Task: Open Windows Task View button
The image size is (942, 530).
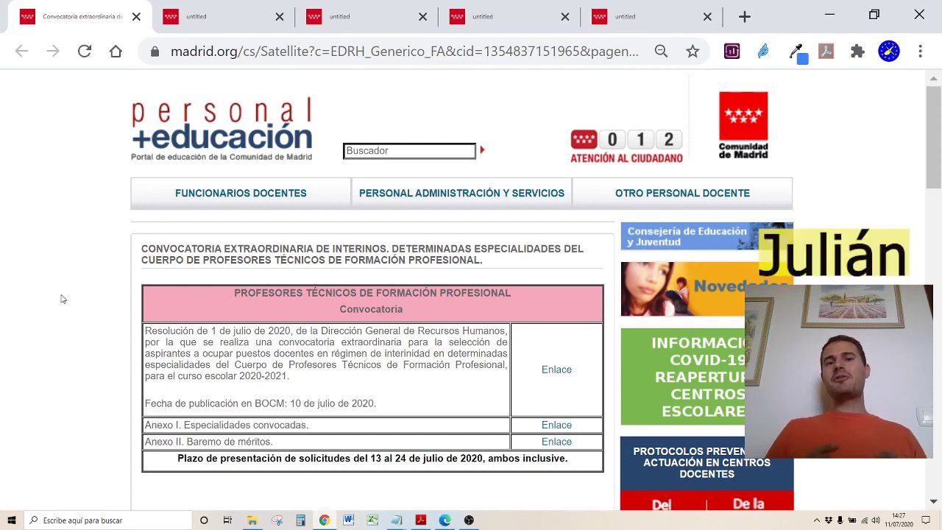Action: [228, 520]
